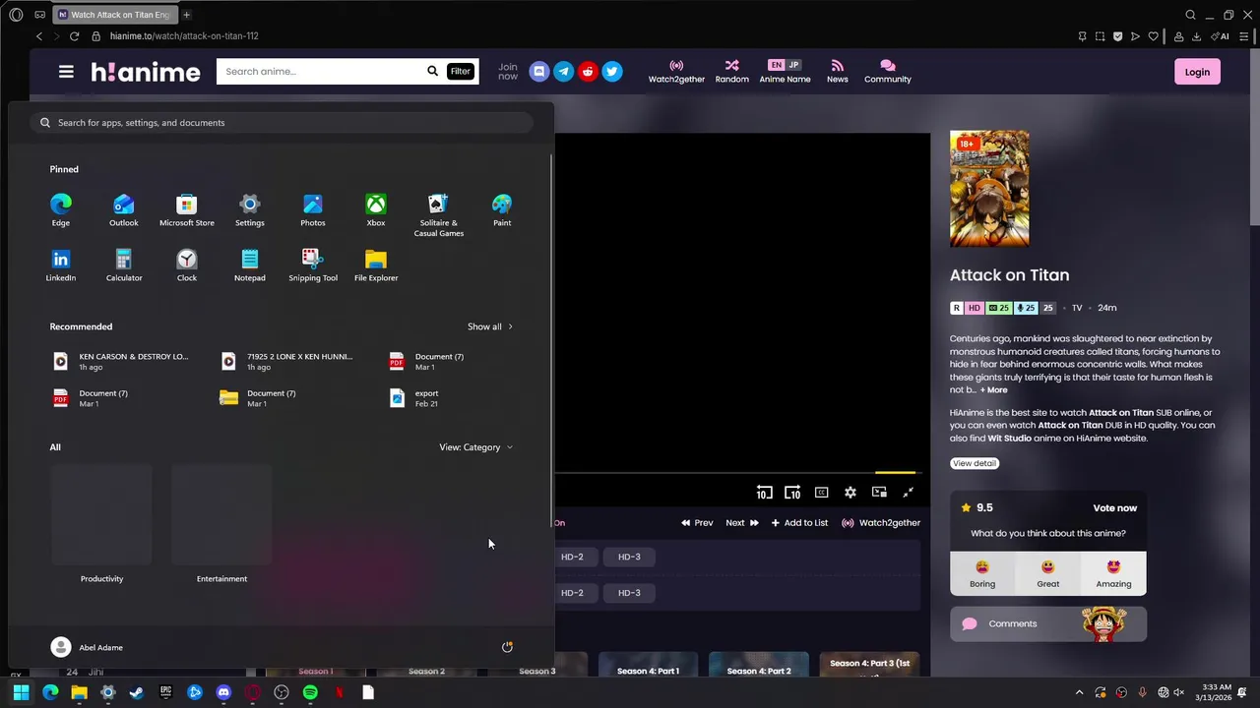Click the Start menu power button
The height and width of the screenshot is (708, 1260).
[507, 647]
